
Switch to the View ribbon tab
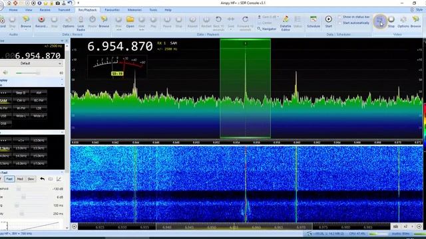[29, 10]
